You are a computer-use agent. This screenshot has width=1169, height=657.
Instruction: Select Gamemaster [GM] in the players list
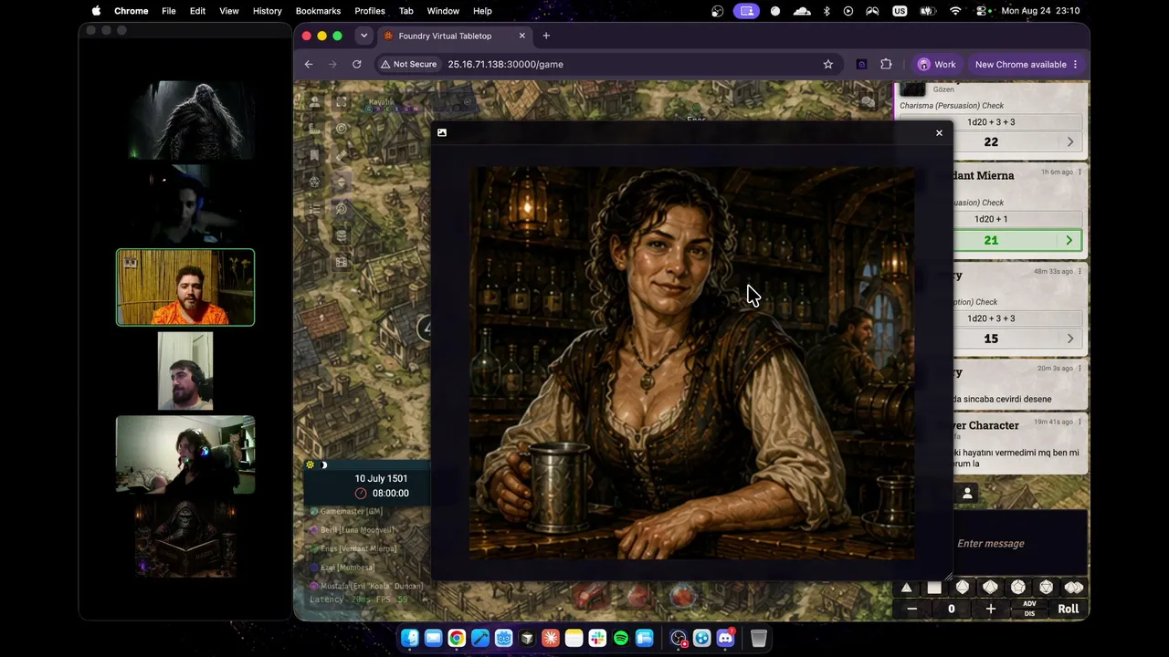pos(351,512)
